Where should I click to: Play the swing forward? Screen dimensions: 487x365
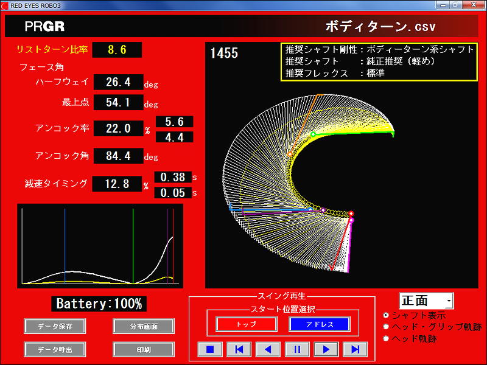[x=326, y=349]
